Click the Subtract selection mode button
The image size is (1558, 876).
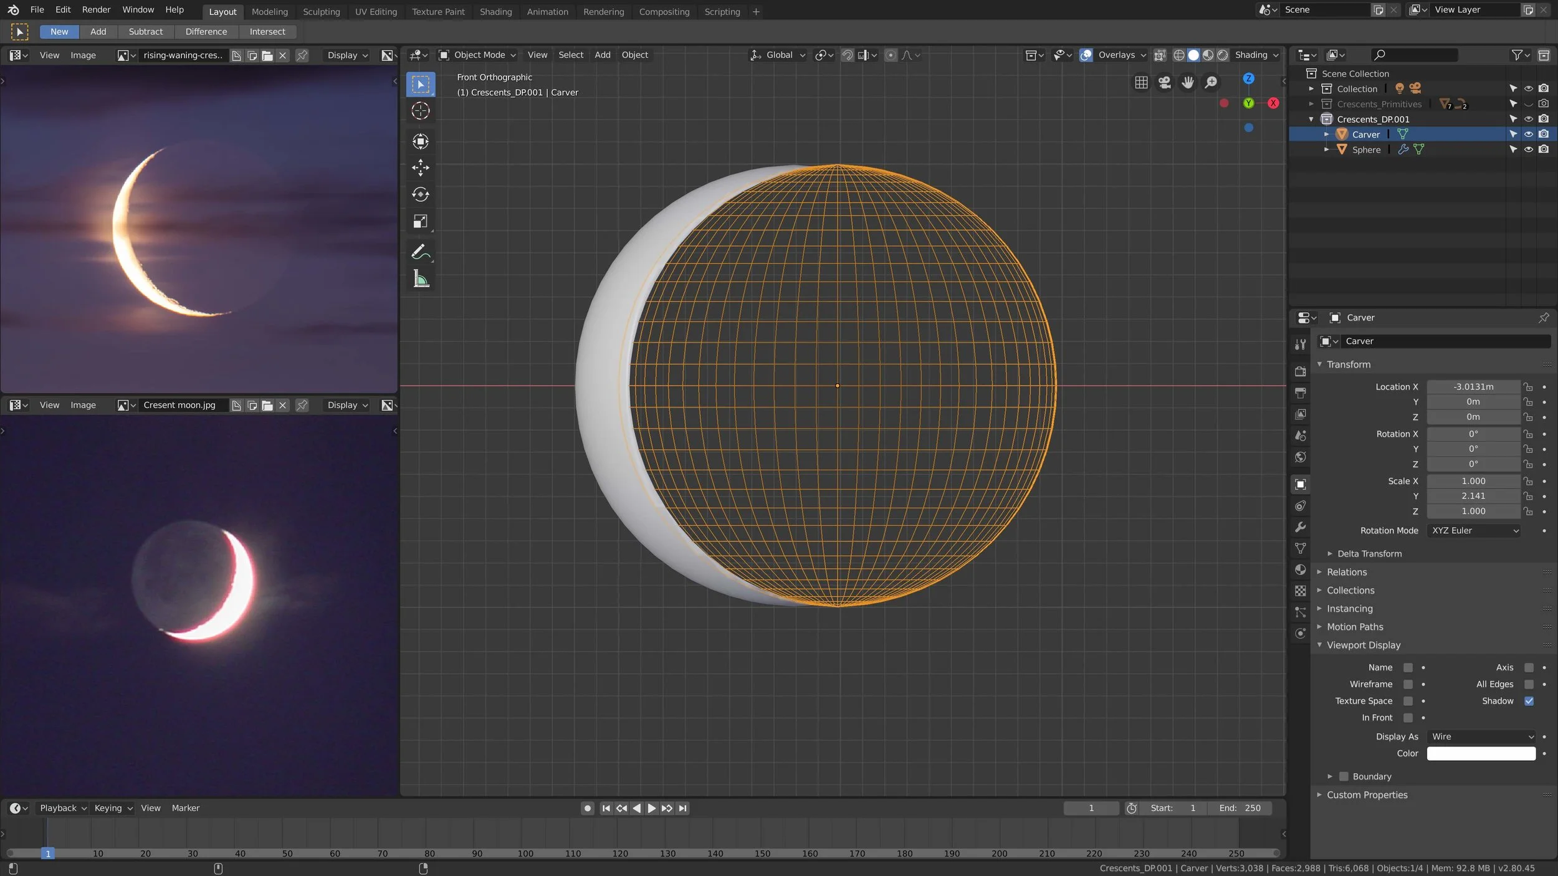pos(145,32)
